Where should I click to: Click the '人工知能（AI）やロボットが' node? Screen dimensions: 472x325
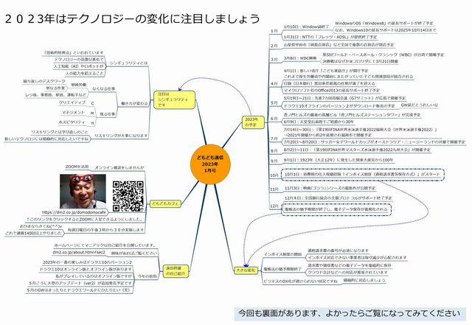coord(79,66)
